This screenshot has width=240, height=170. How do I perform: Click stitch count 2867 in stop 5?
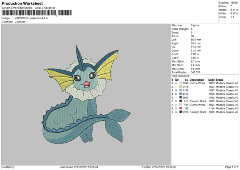(x=185, y=97)
